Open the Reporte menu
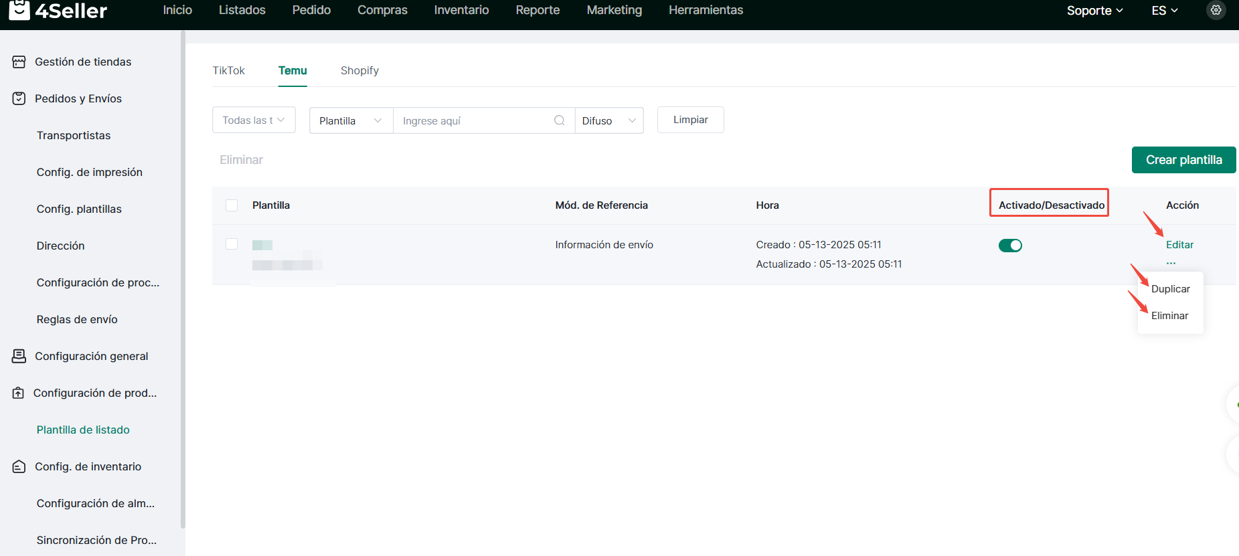This screenshot has height=556, width=1239. [x=538, y=10]
